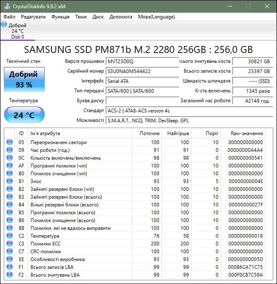The image size is (277, 284).
Task: Select the Кількість включень/виключень row name
Action: click(x=65, y=158)
